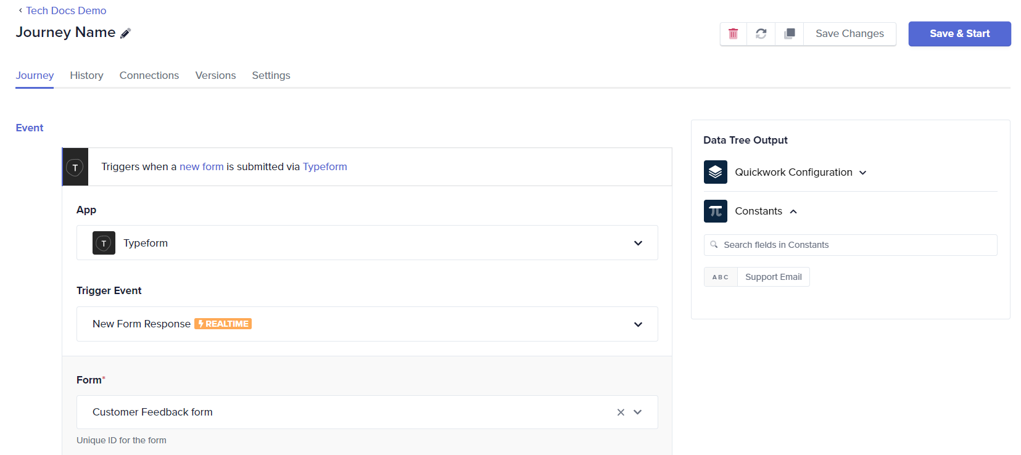Click the pencil icon beside Journey Name

click(125, 33)
